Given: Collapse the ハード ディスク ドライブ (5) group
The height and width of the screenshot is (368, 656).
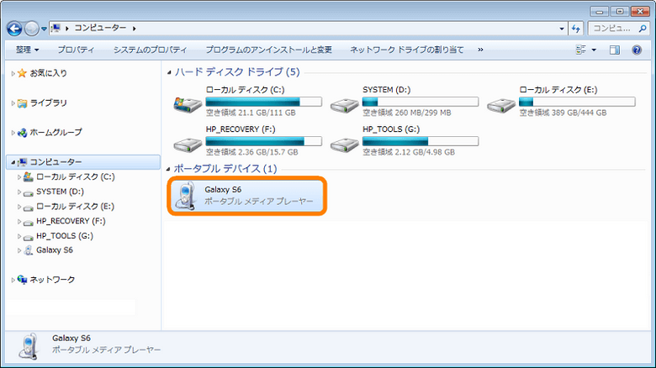Looking at the screenshot, I should point(169,73).
